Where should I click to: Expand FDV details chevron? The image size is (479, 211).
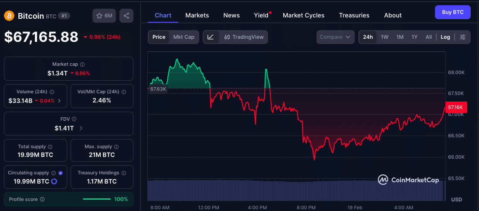[x=81, y=128]
